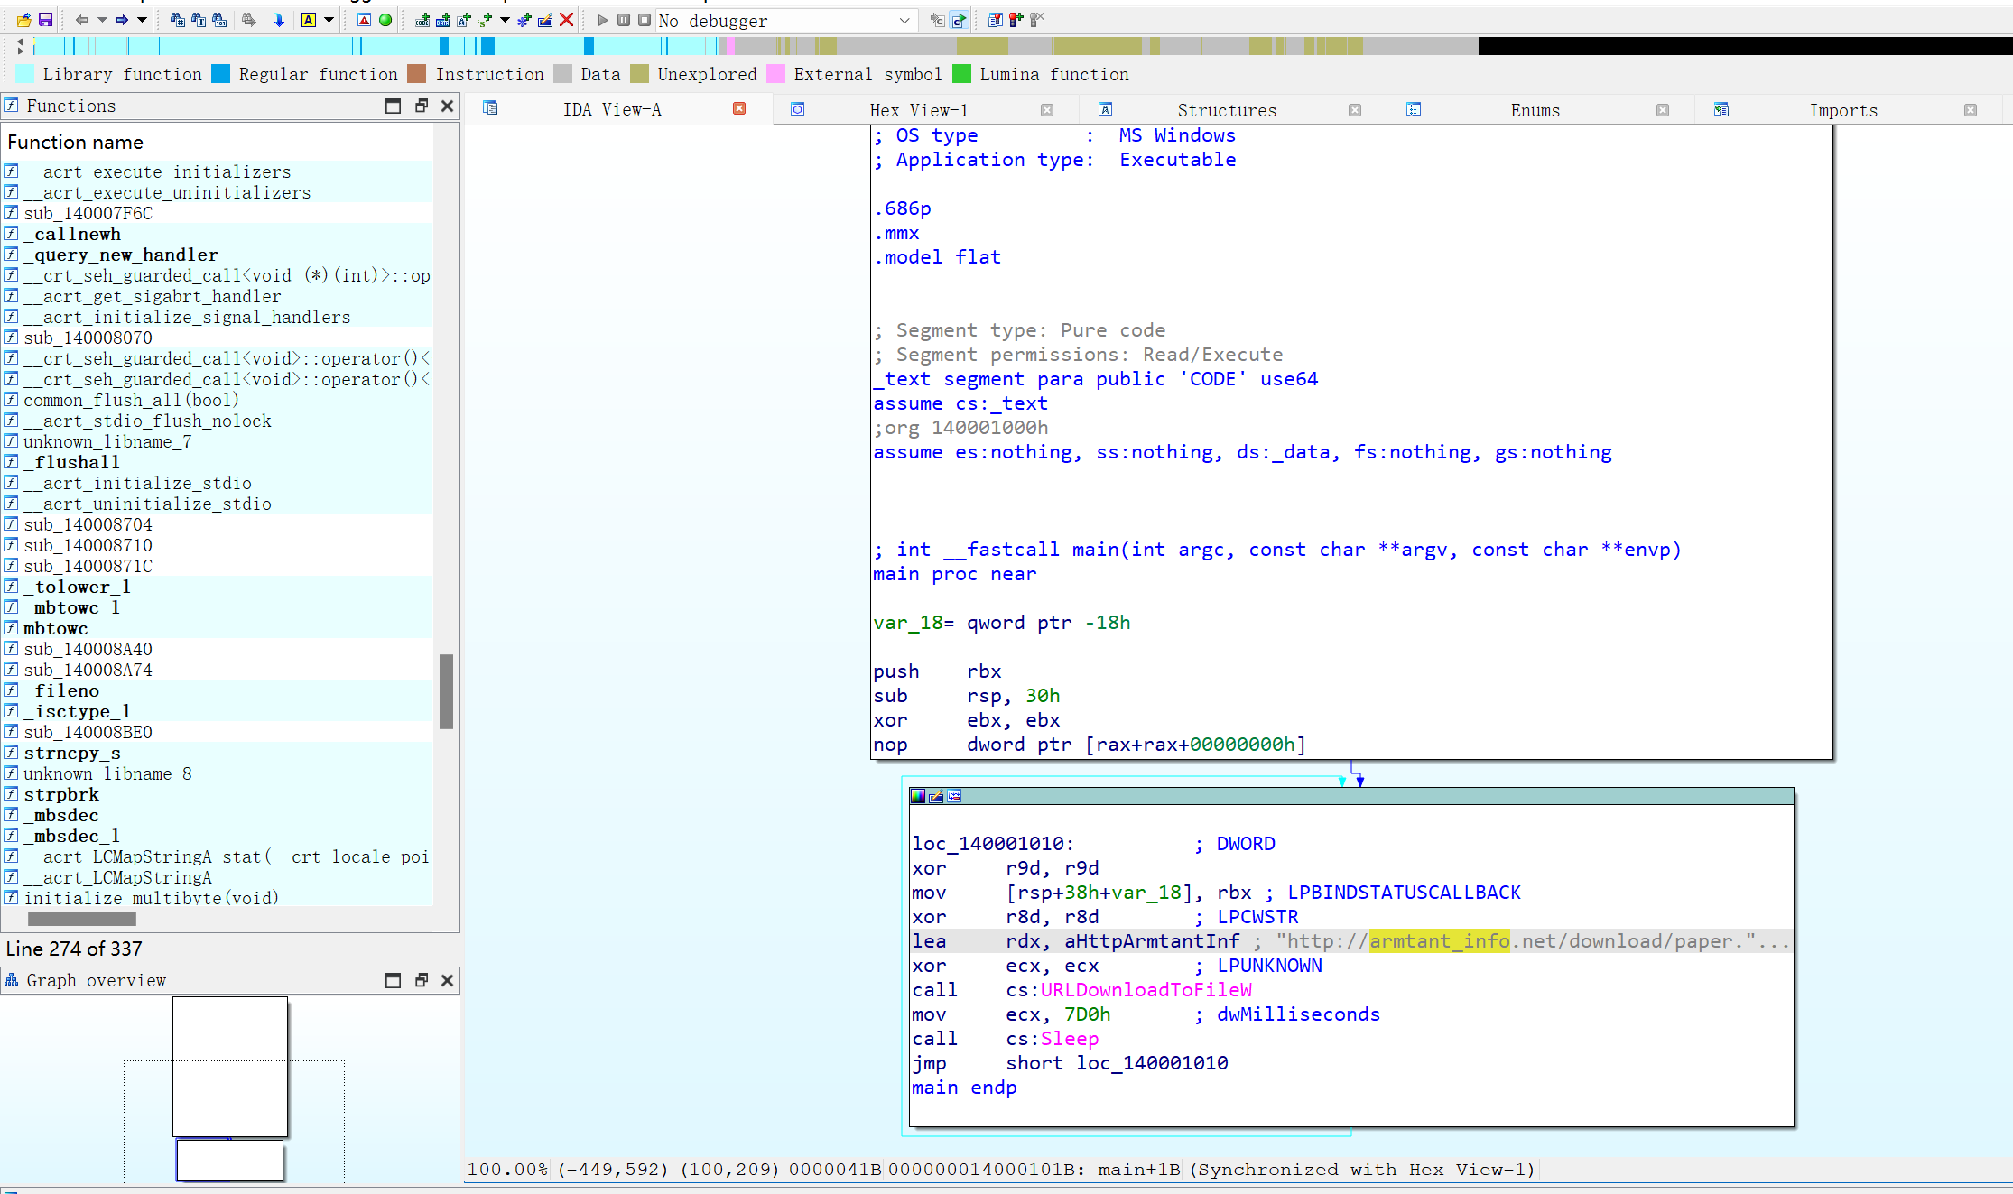Click the breakpoint list toolbar icon
Screen dimensions: 2013x1194
(995, 20)
